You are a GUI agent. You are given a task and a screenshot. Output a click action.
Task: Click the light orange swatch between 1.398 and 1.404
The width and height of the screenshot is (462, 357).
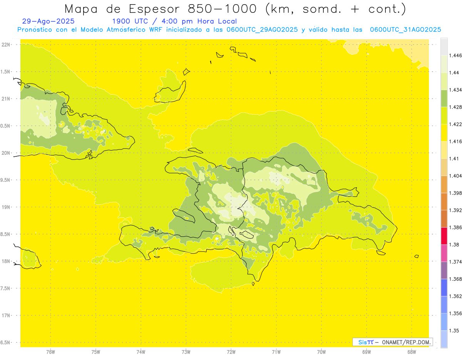[444, 184]
